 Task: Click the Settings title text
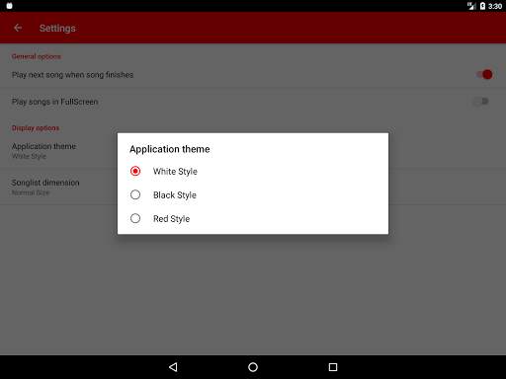tap(57, 29)
